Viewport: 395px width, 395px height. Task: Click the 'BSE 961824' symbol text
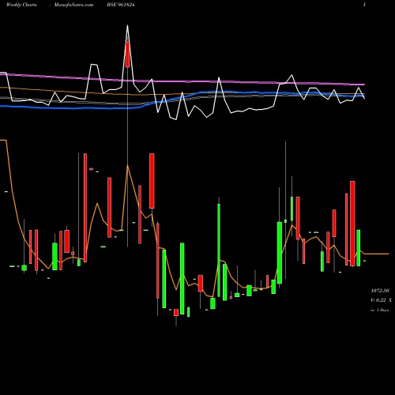pos(121,5)
